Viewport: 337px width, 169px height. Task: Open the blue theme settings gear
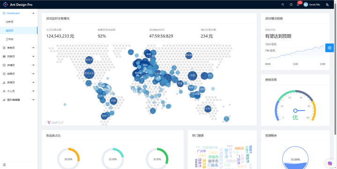330,48
